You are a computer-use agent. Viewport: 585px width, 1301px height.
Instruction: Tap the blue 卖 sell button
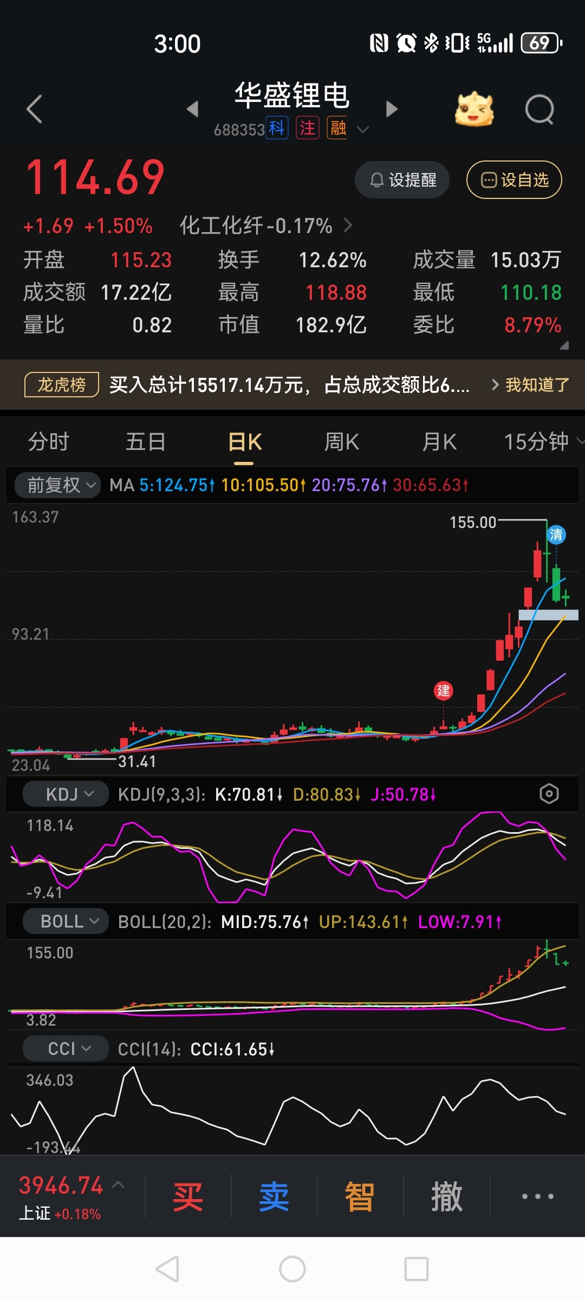click(x=274, y=1196)
